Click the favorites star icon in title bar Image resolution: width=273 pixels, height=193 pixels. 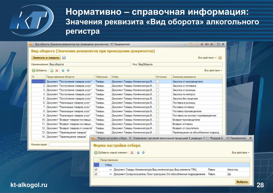coord(184,44)
